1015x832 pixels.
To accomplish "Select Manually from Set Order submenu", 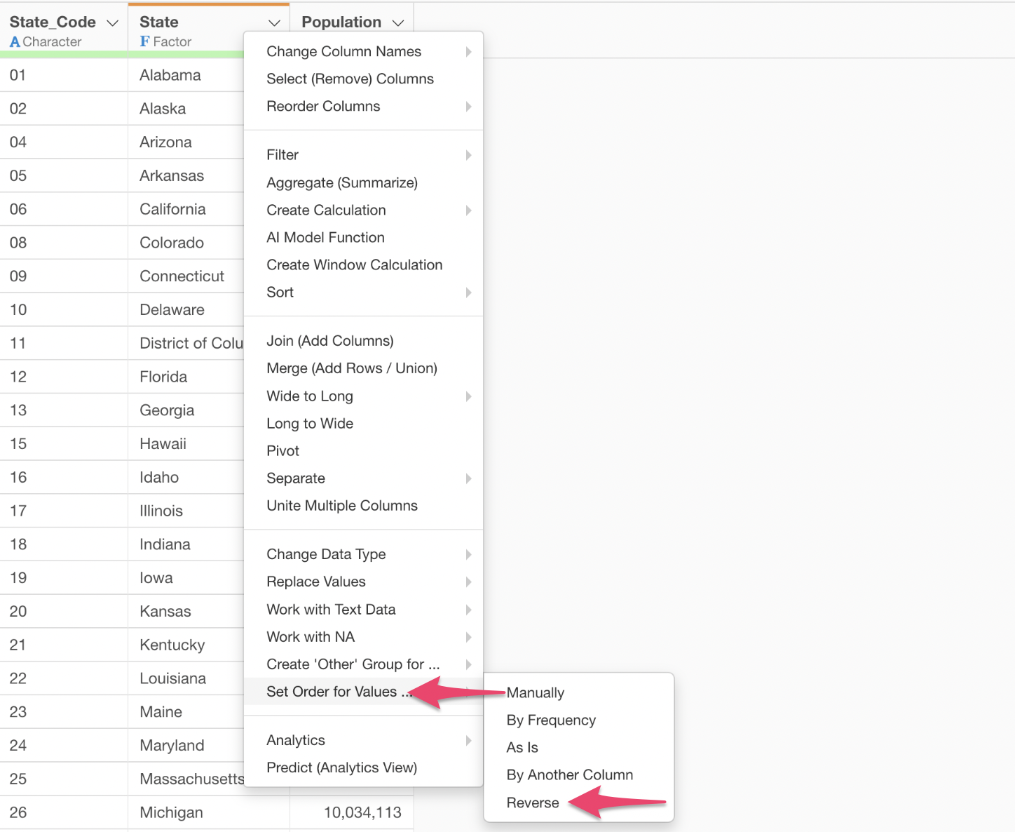I will point(536,693).
